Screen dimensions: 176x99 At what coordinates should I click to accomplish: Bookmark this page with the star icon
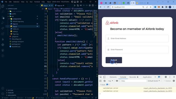[x=151, y=7]
